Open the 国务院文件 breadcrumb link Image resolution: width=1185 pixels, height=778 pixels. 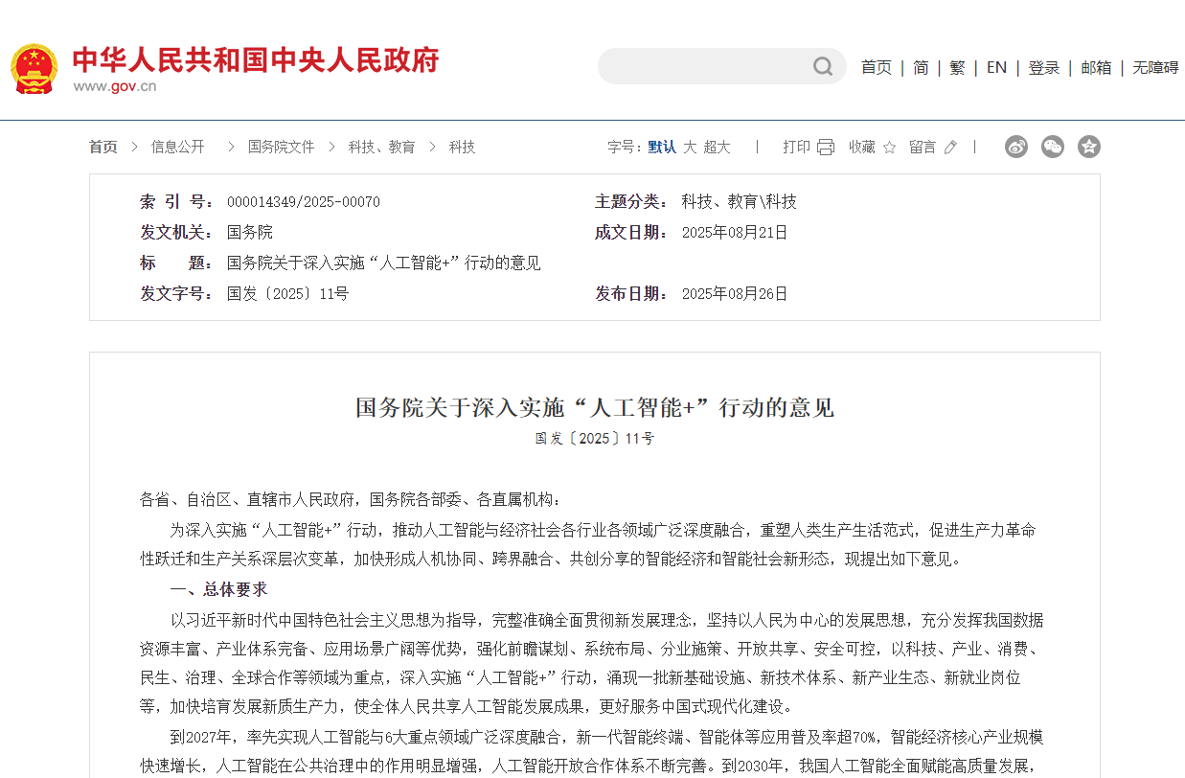click(281, 147)
